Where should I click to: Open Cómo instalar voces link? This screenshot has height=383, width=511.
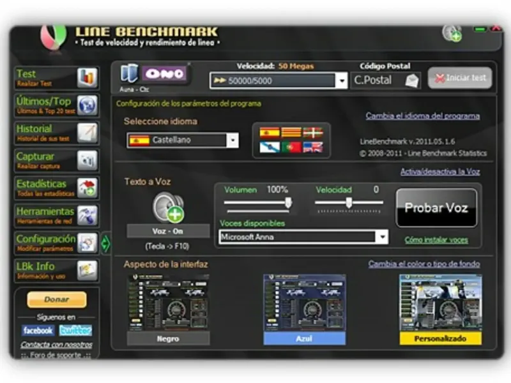(436, 240)
